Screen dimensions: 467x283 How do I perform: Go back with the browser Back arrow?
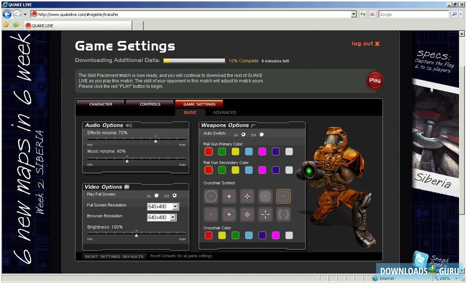tap(7, 15)
